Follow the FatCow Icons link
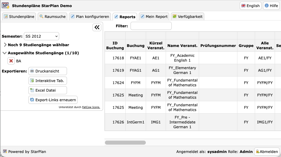The width and height of the screenshot is (281, 157). [x=91, y=107]
